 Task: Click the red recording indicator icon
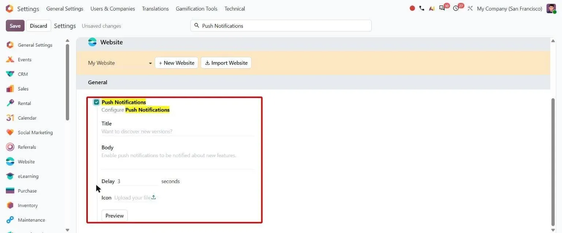[x=412, y=8]
